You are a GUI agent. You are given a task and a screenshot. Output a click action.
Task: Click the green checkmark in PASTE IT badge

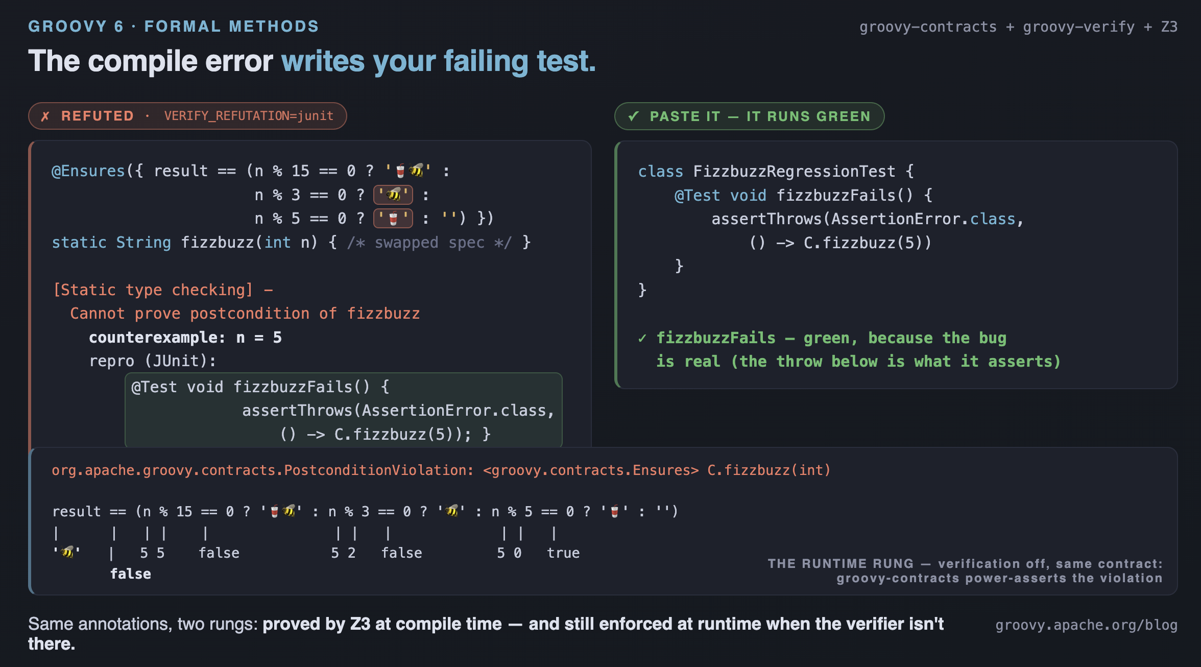[x=633, y=116]
